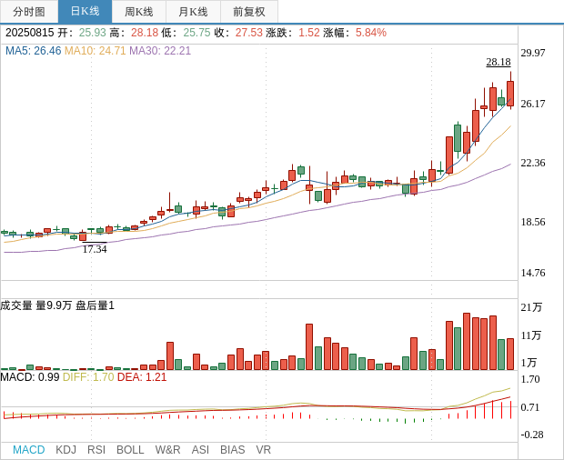
Task: Select the 日K线 tab
Action: click(x=85, y=12)
